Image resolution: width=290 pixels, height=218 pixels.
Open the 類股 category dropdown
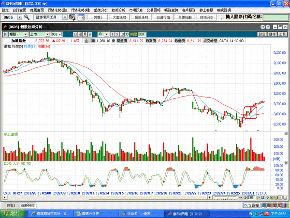(x=26, y=34)
